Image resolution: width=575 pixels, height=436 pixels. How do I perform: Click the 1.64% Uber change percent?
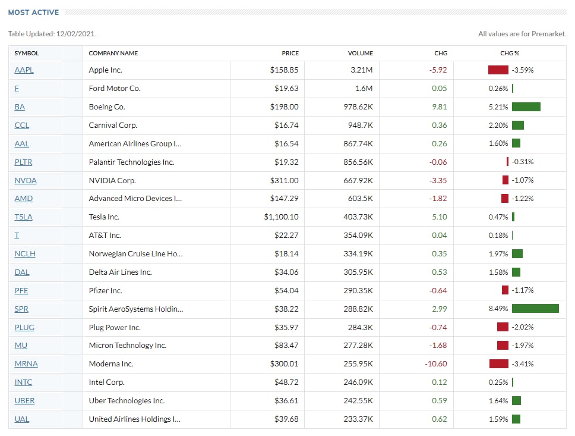[498, 400]
